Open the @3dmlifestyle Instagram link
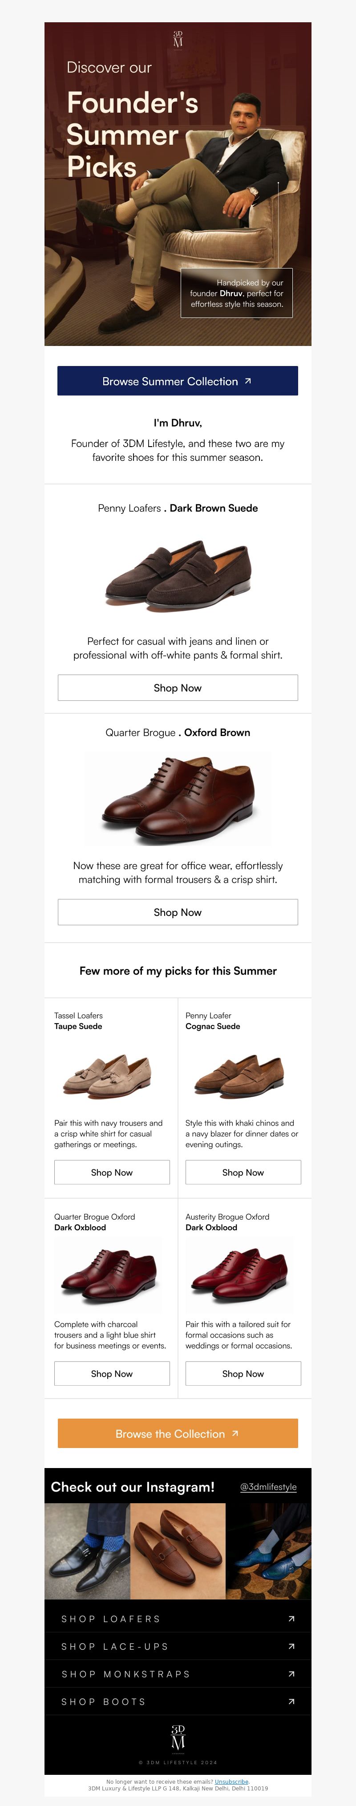The width and height of the screenshot is (356, 1806). coord(268,1486)
